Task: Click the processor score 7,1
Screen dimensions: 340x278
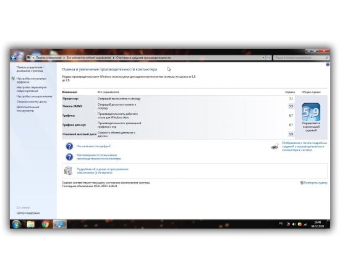Action: tap(291, 99)
